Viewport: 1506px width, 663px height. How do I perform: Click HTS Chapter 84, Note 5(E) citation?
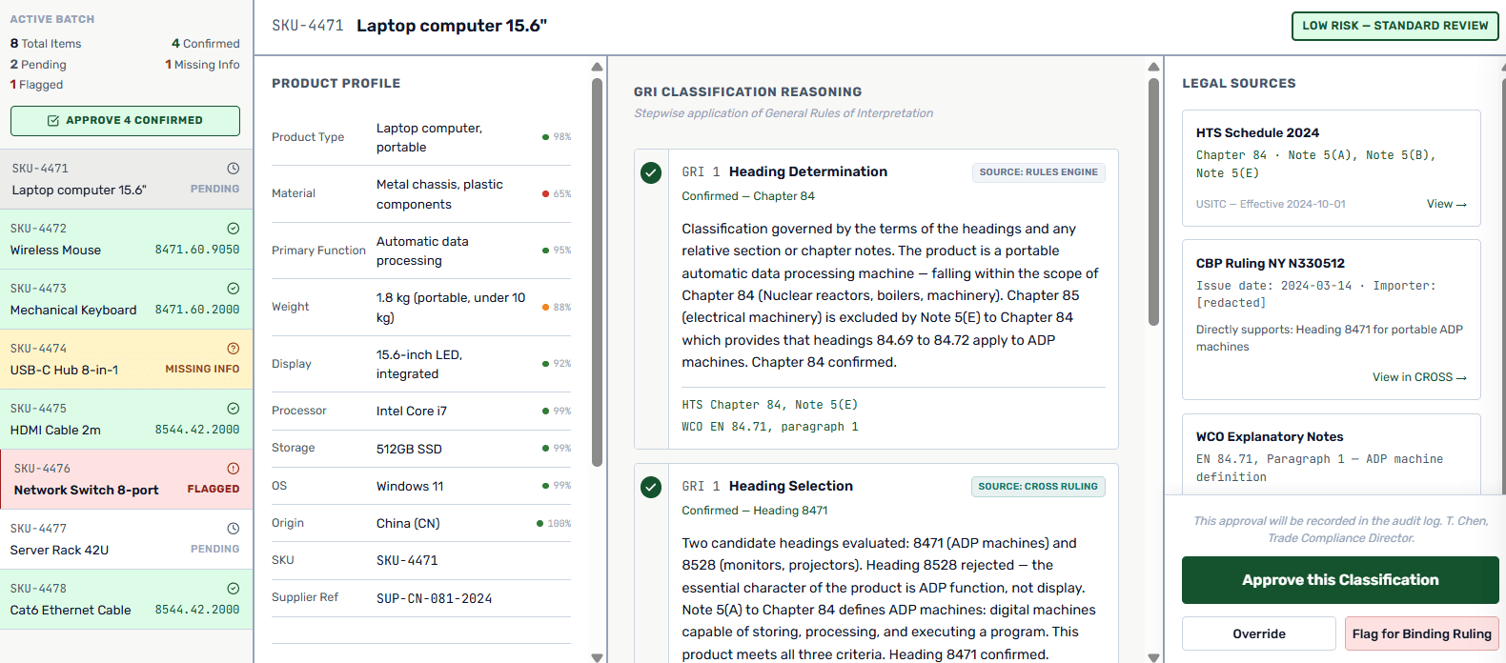click(769, 405)
